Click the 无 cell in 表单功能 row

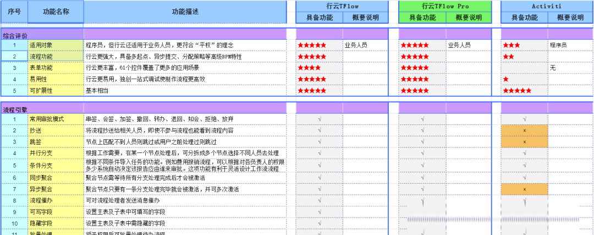(570, 68)
